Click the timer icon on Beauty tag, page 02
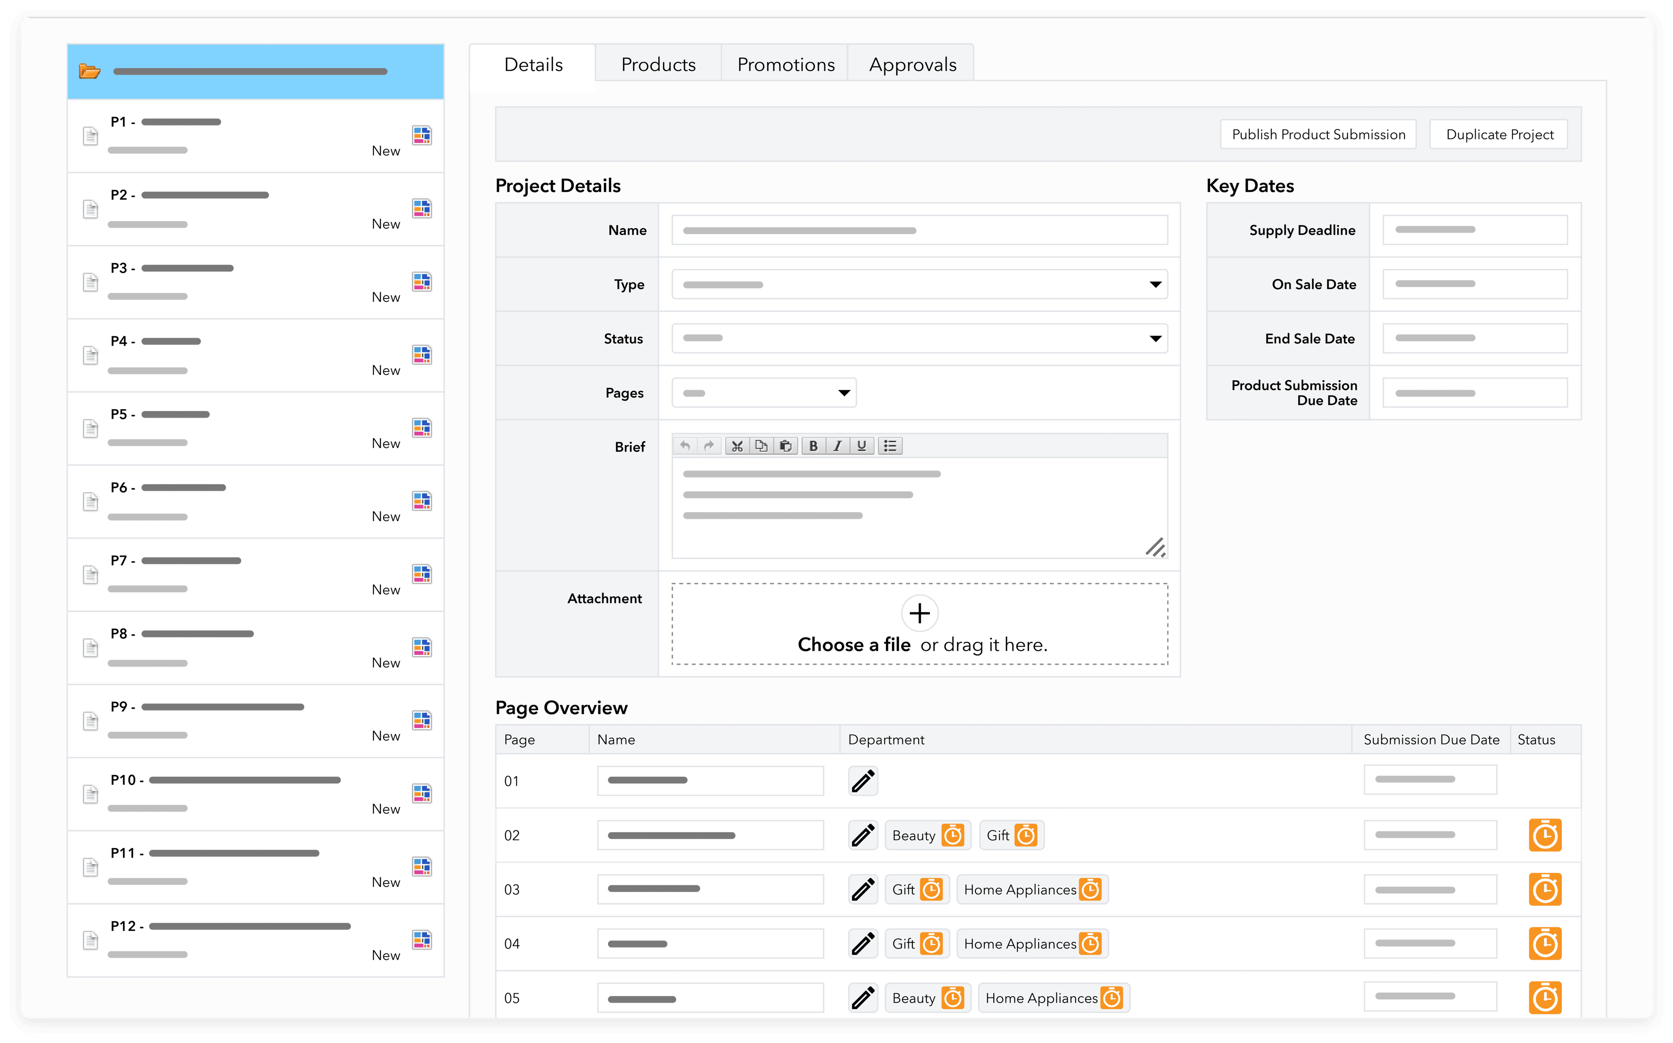This screenshot has height=1043, width=1673. click(953, 835)
